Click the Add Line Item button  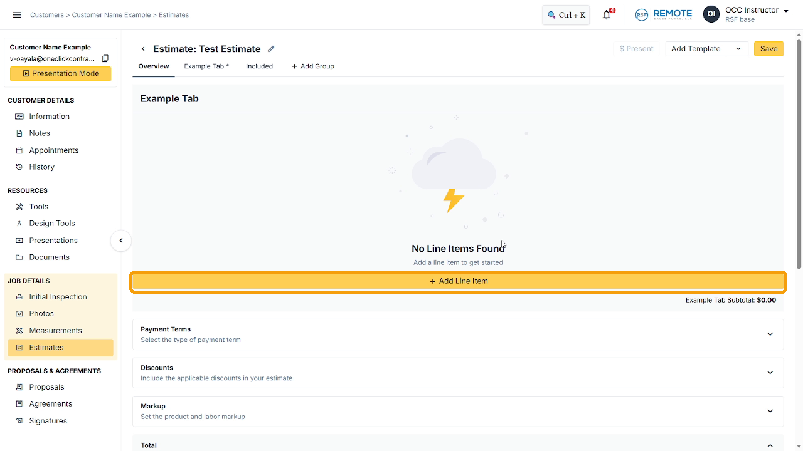458,281
